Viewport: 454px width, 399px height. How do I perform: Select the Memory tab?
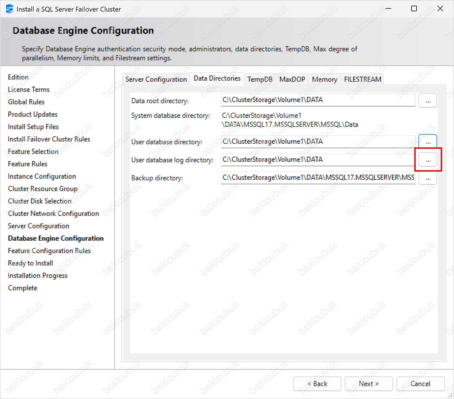324,79
